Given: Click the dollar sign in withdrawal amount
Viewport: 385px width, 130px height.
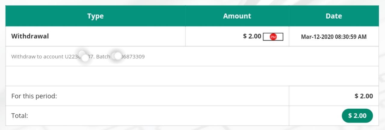Looking at the screenshot, I should click(x=245, y=36).
